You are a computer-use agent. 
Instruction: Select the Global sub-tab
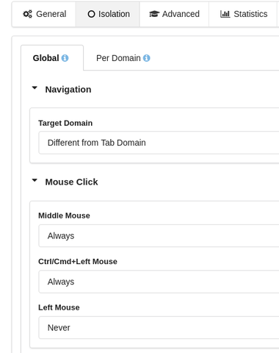[x=52, y=58]
